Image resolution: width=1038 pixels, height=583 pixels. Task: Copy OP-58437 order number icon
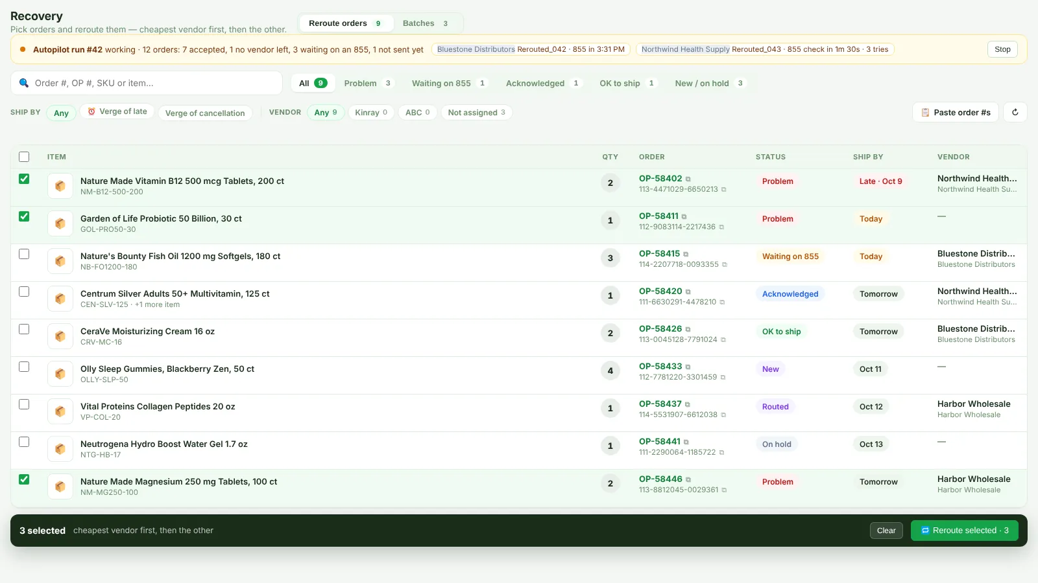tap(688, 405)
